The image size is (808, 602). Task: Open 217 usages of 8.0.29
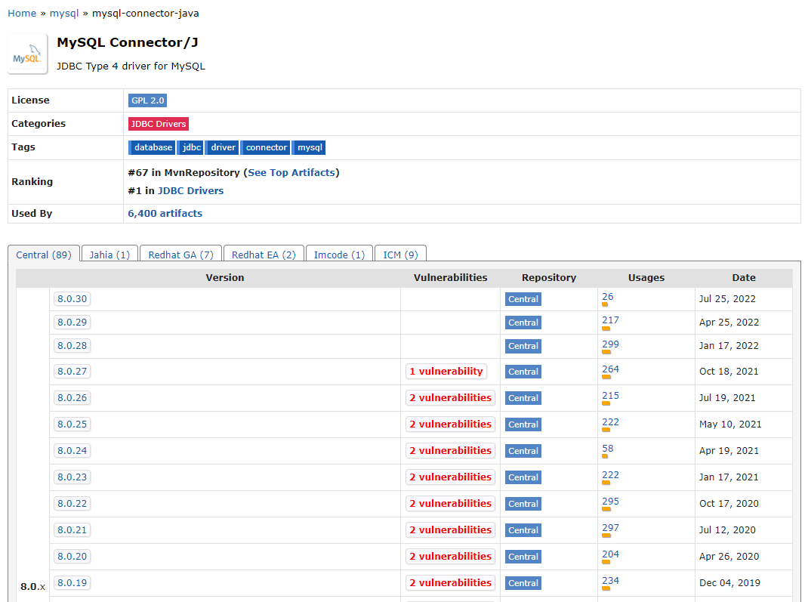611,320
